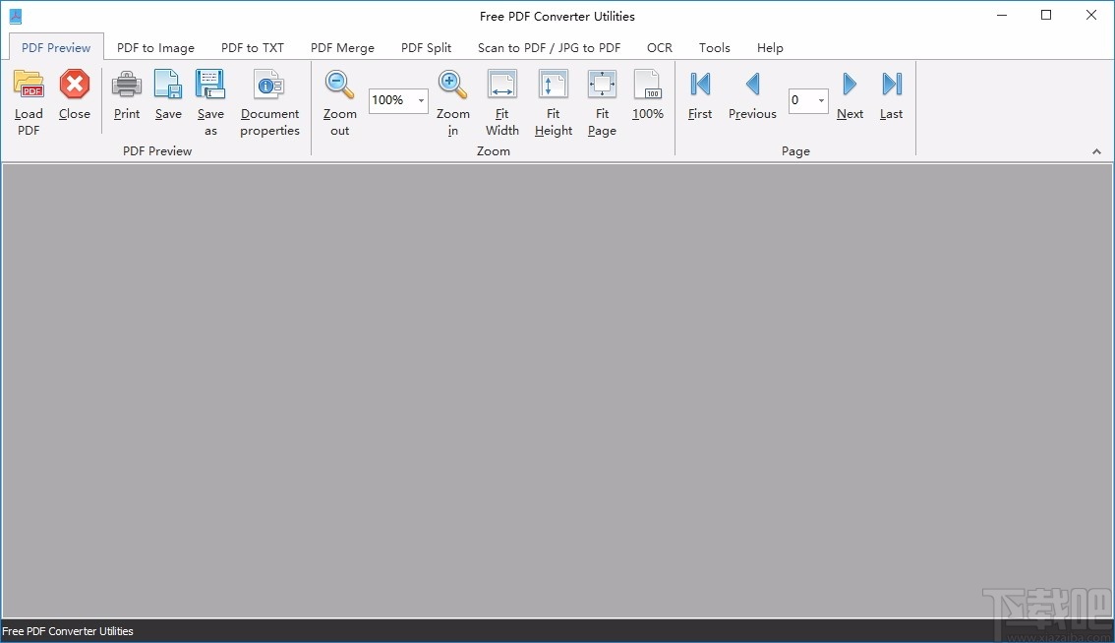Open a PDF with the Load PDF icon
Image resolution: width=1115 pixels, height=643 pixels.
(29, 95)
